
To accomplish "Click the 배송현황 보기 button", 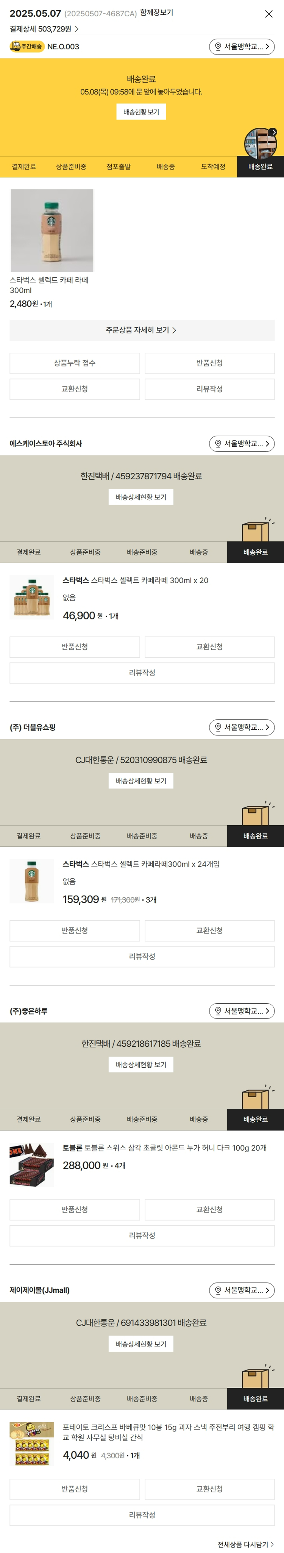I will pos(141,112).
